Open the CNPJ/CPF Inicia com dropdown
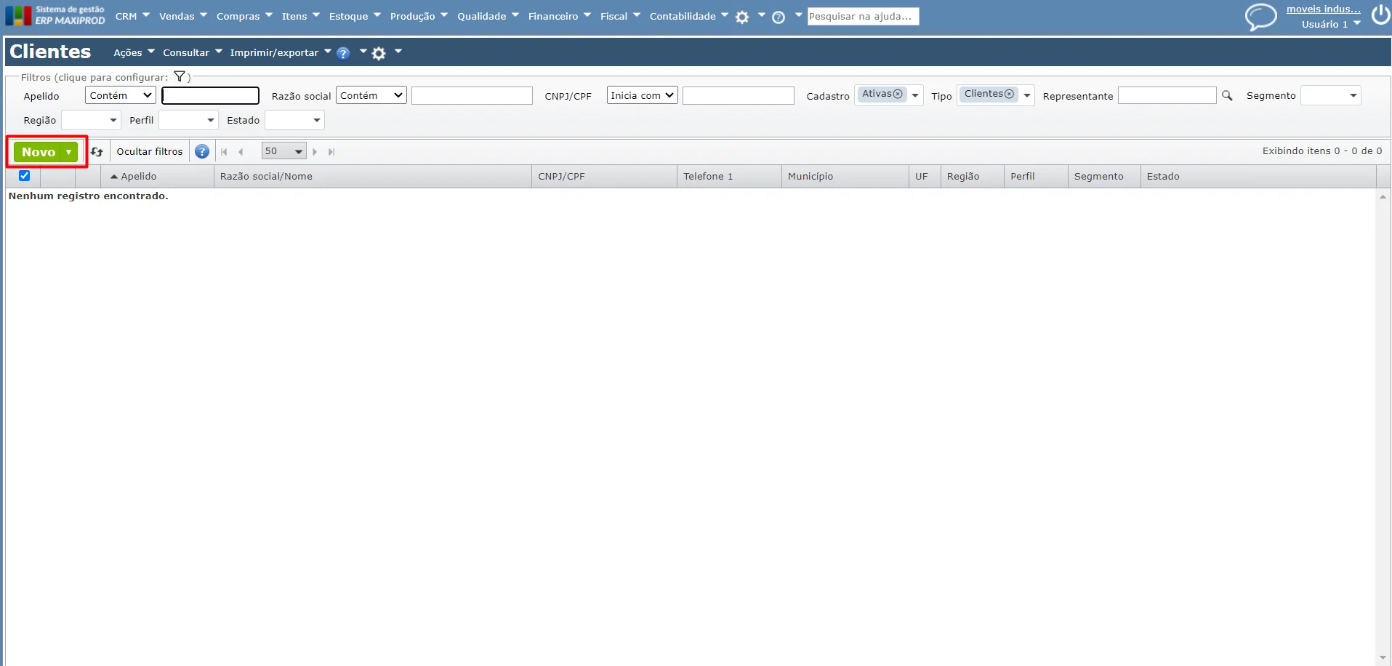The width and height of the screenshot is (1392, 666). click(x=643, y=95)
